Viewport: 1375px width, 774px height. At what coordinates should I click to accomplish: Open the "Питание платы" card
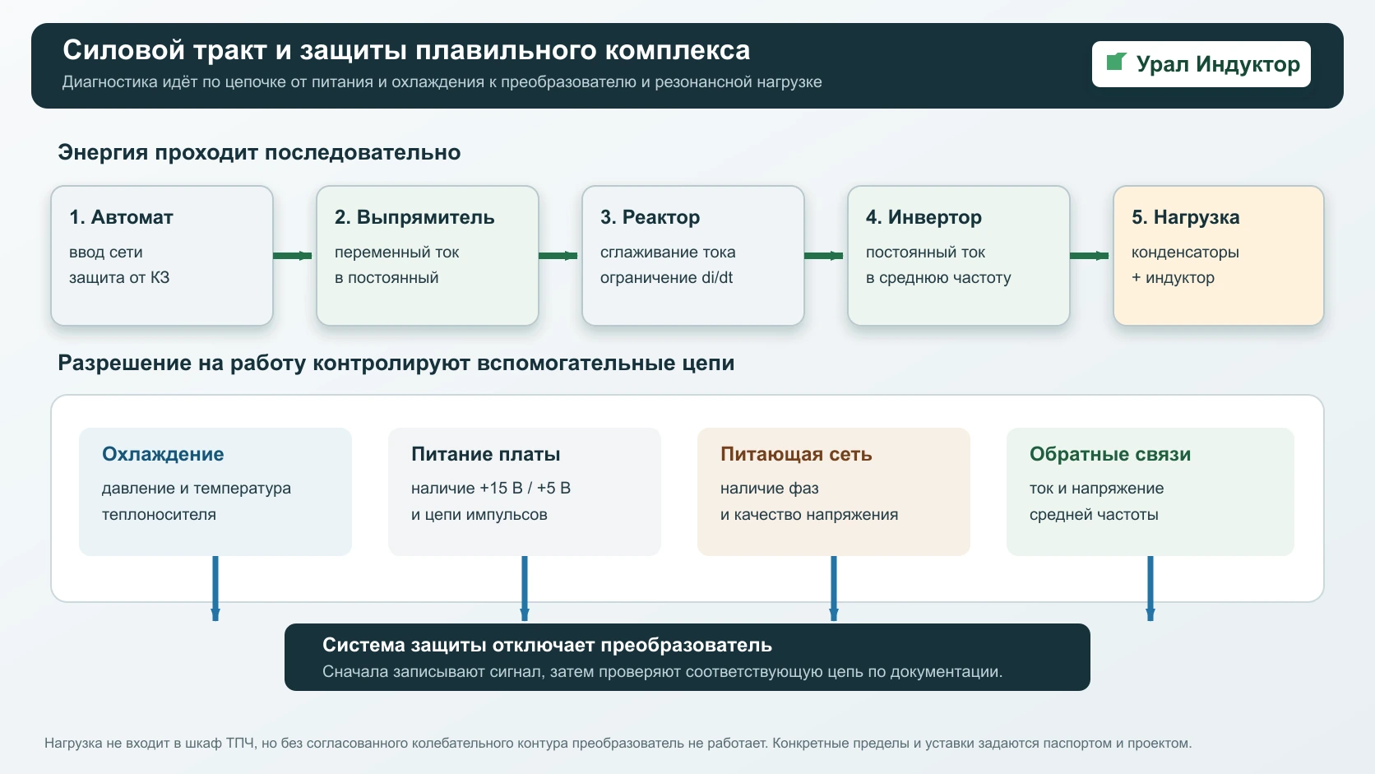coord(525,492)
